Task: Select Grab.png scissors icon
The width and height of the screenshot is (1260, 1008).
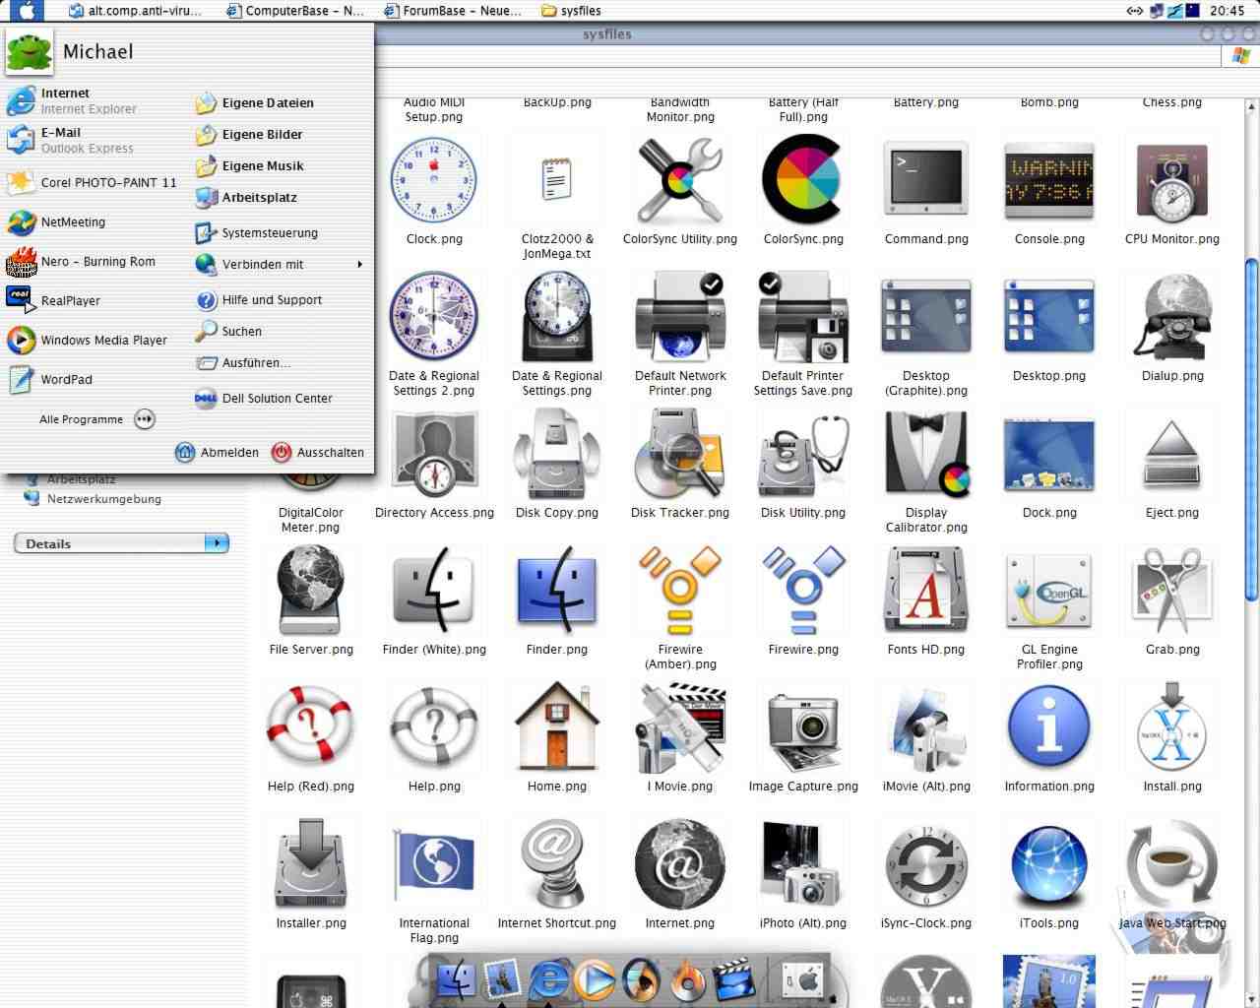Action: click(x=1172, y=591)
